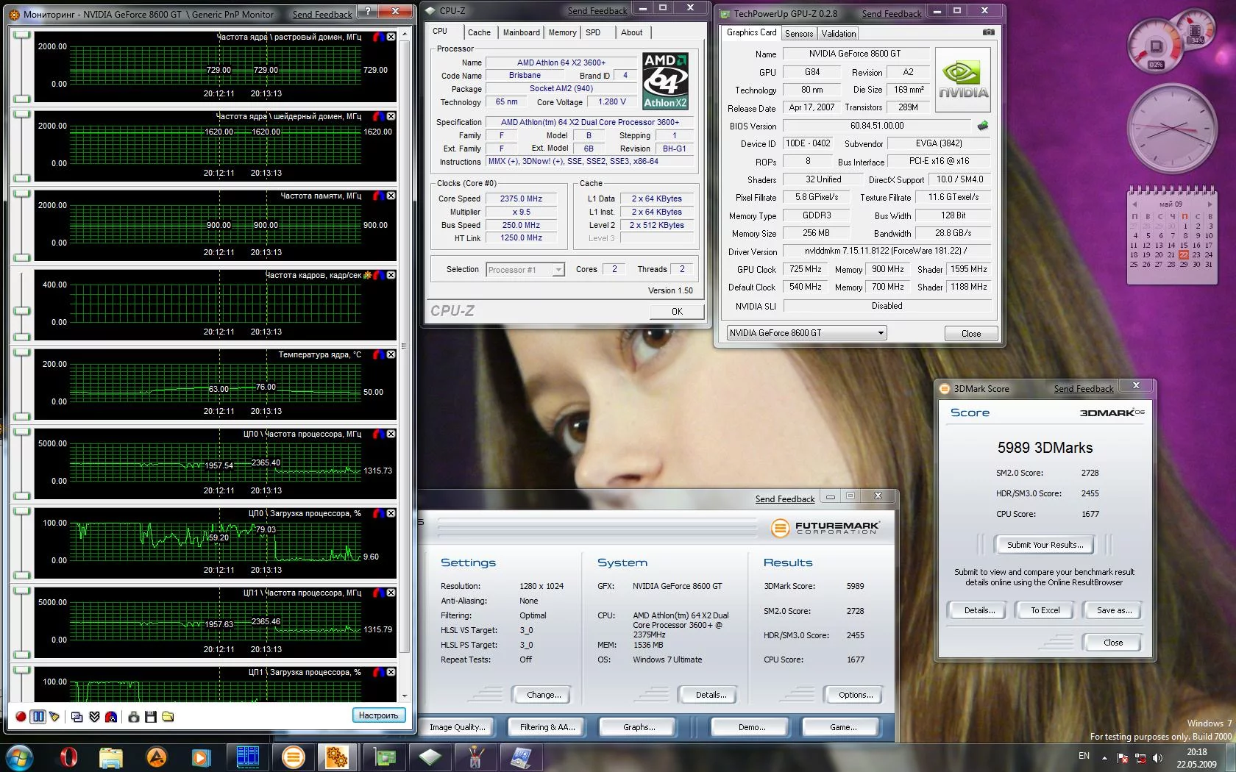Viewport: 1236px width, 772px height.
Task: Open the About tab in CPU-Z
Action: pos(631,32)
